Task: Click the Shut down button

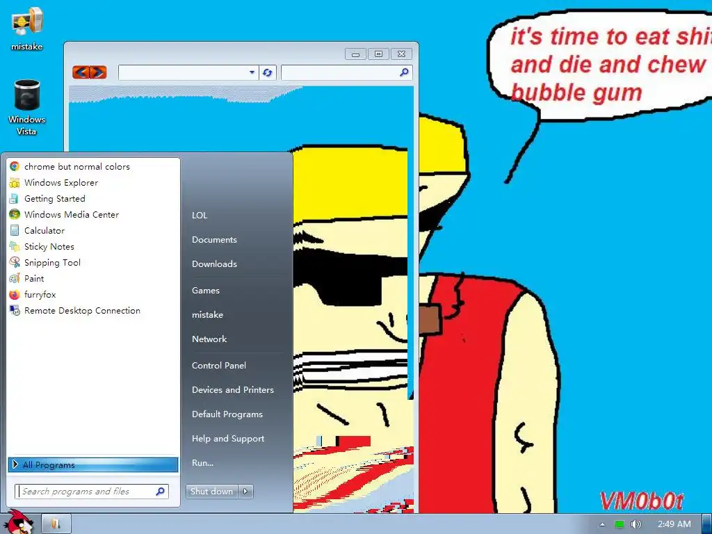Action: (211, 492)
